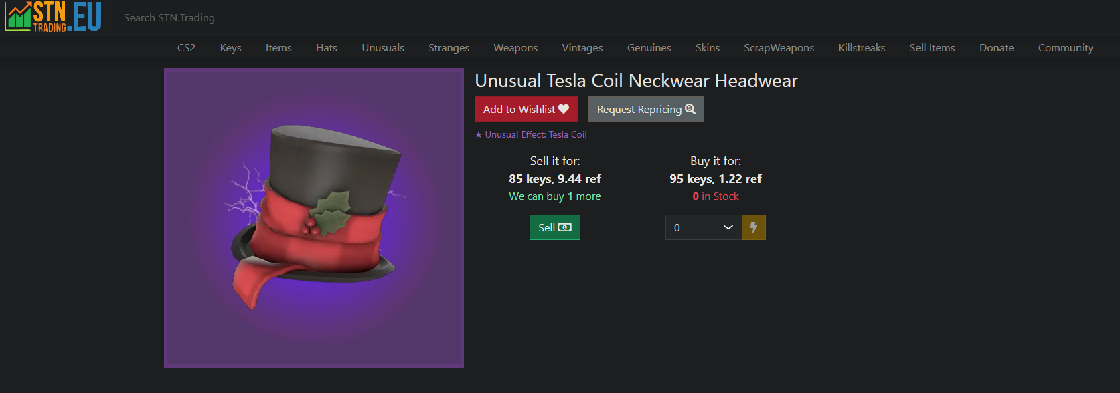Viewport: 1120px width, 393px height.
Task: Open the buy quantity dropdown
Action: (704, 227)
